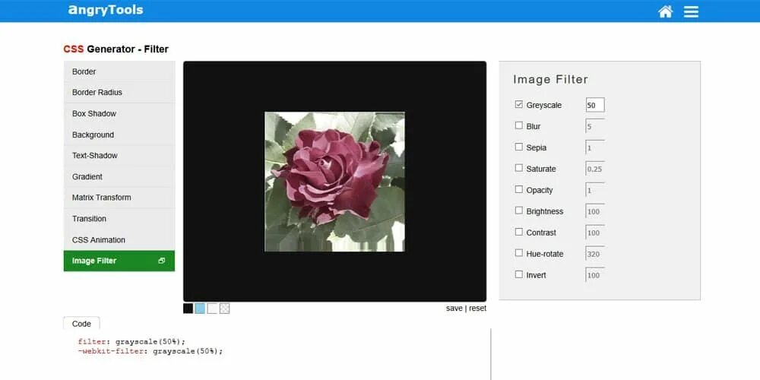Enable the Brightness checkbox
This screenshot has width=760, height=380.
tap(518, 211)
